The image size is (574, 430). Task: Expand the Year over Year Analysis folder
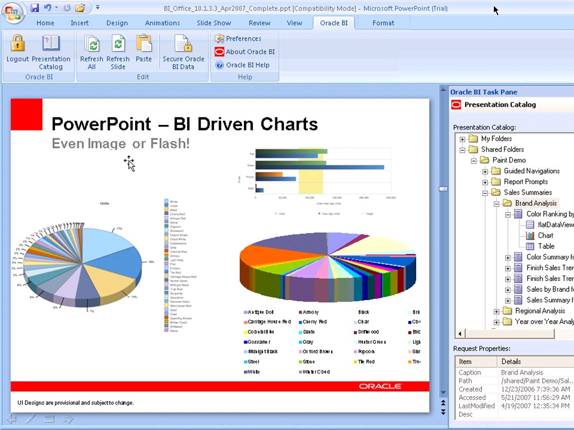(497, 322)
